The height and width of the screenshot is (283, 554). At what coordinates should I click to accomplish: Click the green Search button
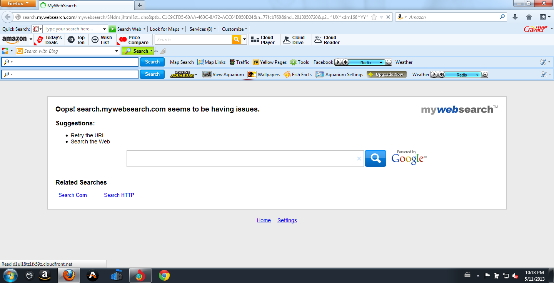(x=137, y=51)
